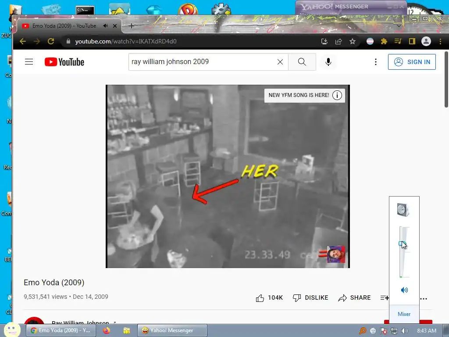Image resolution: width=449 pixels, height=337 pixels.
Task: Click the Windows Start orb
Action: [x=12, y=330]
